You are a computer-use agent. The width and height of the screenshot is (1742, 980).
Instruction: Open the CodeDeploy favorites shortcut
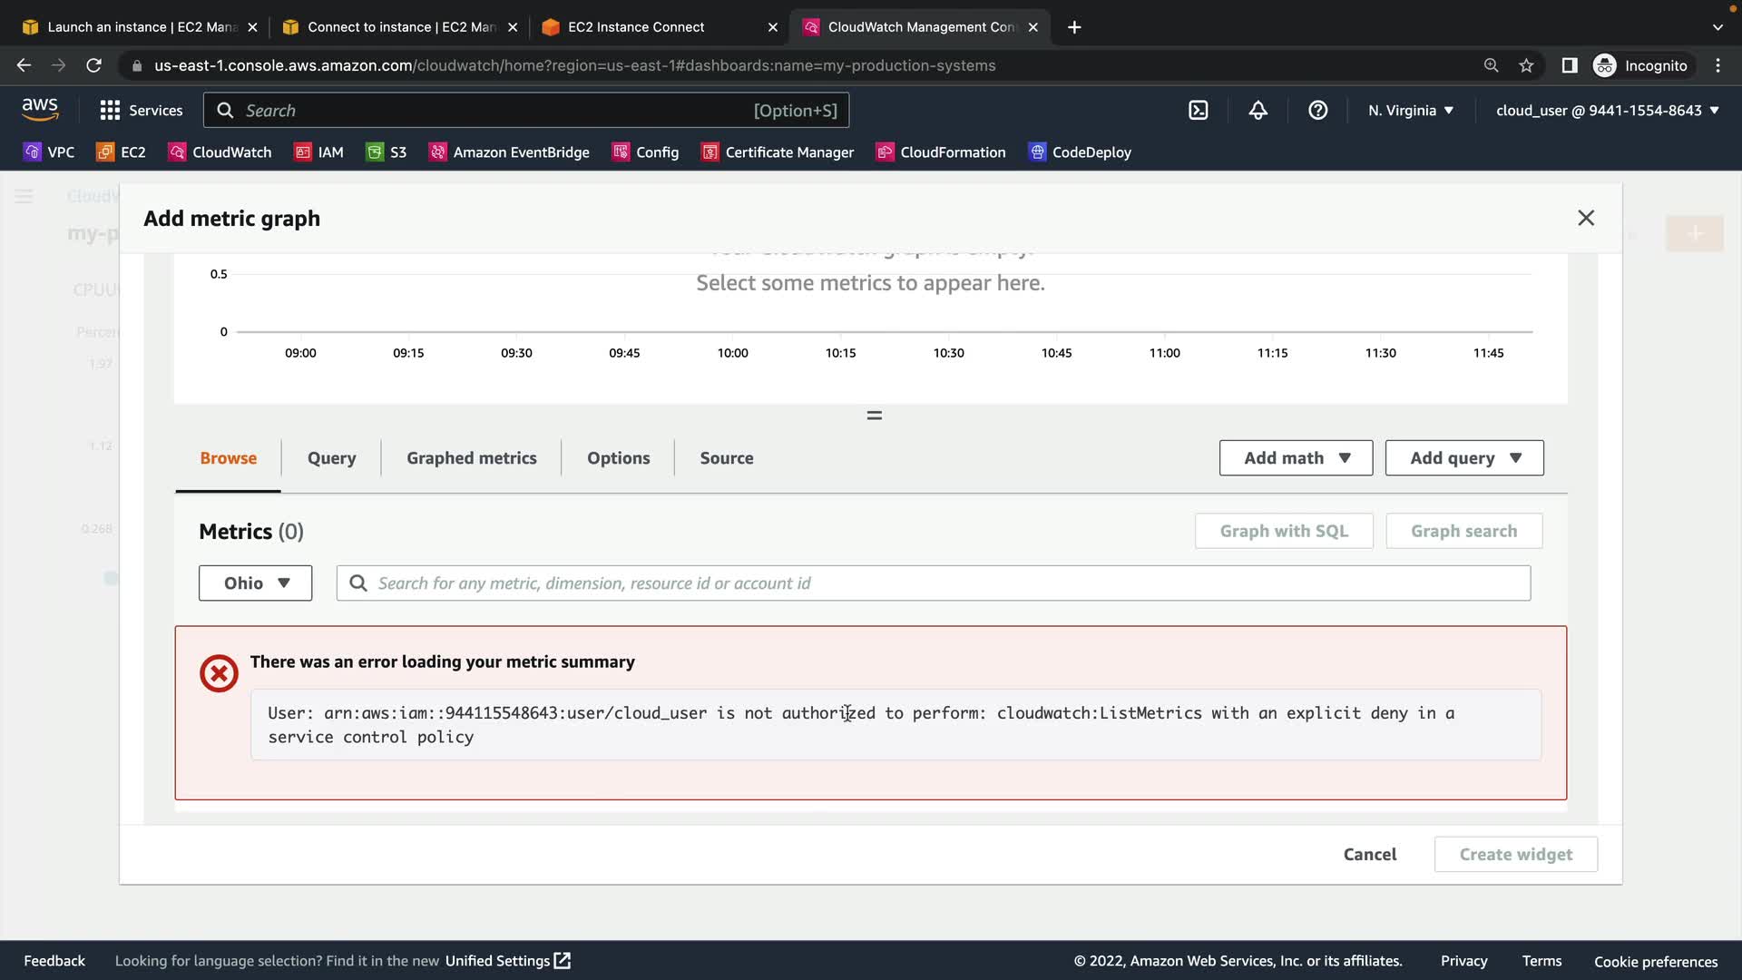1080,152
